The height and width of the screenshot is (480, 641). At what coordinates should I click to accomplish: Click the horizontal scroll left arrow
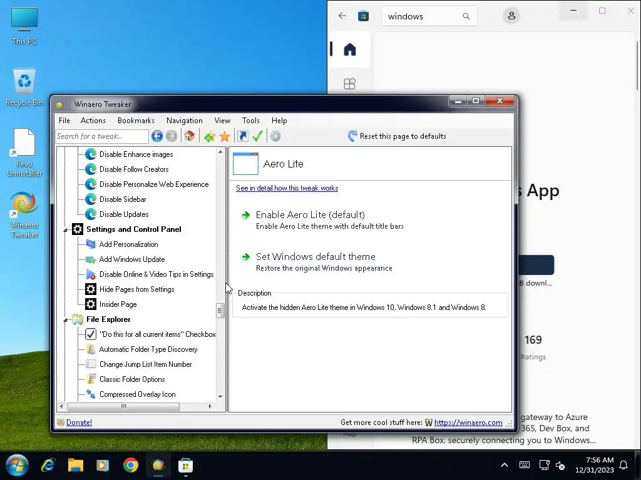62,406
